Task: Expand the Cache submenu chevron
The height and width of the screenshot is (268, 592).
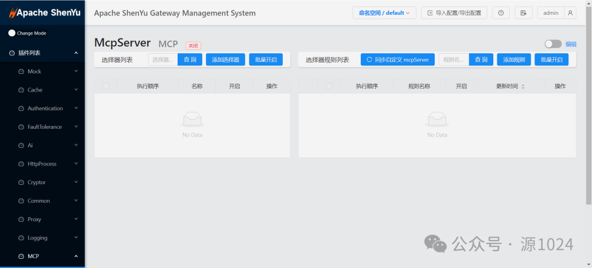Action: [x=76, y=89]
